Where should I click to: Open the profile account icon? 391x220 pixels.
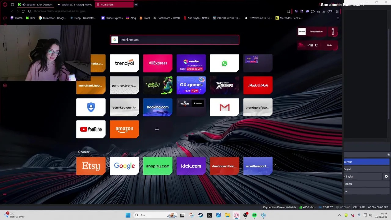(318, 11)
